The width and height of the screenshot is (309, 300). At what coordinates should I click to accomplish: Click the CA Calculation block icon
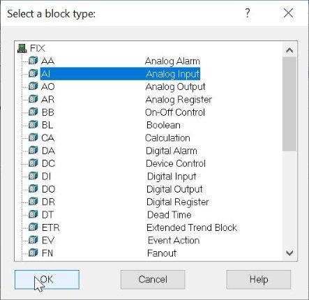(33, 137)
